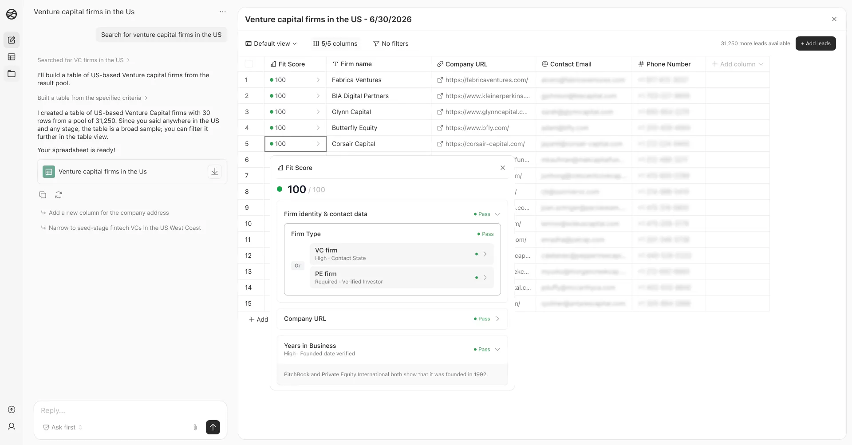Screen dimensions: 852x445
Task: Expand the Company URL section
Action: (497, 319)
